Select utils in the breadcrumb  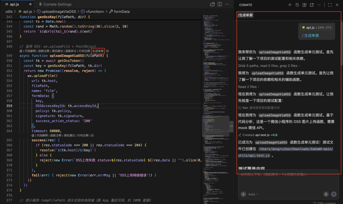coord(9,11)
